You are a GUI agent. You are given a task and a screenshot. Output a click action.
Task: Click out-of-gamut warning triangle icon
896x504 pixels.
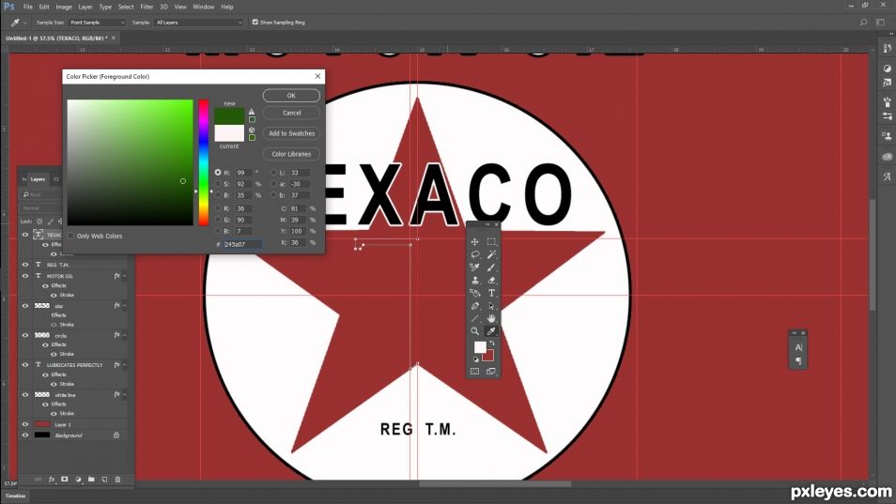pos(252,112)
